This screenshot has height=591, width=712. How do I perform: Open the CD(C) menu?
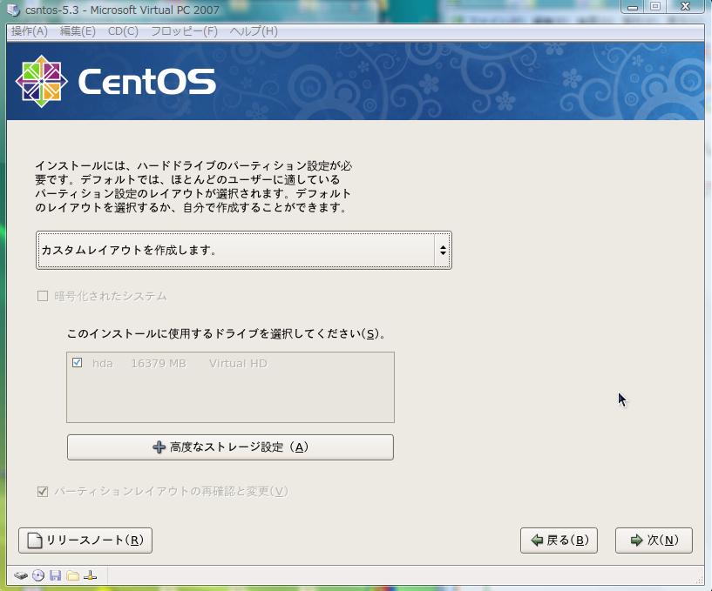click(123, 31)
